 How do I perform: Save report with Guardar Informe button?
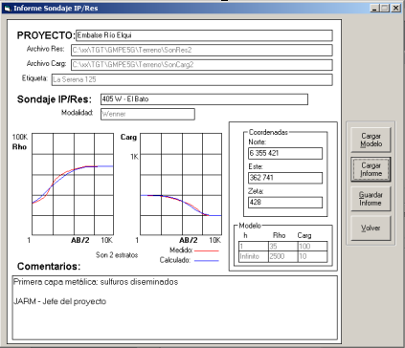pyautogui.click(x=371, y=199)
